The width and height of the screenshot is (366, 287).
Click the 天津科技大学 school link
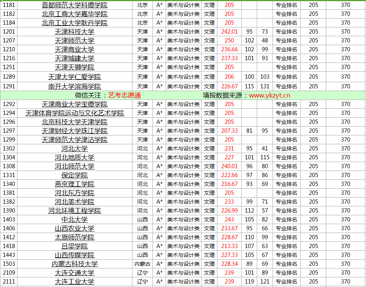tap(75, 32)
